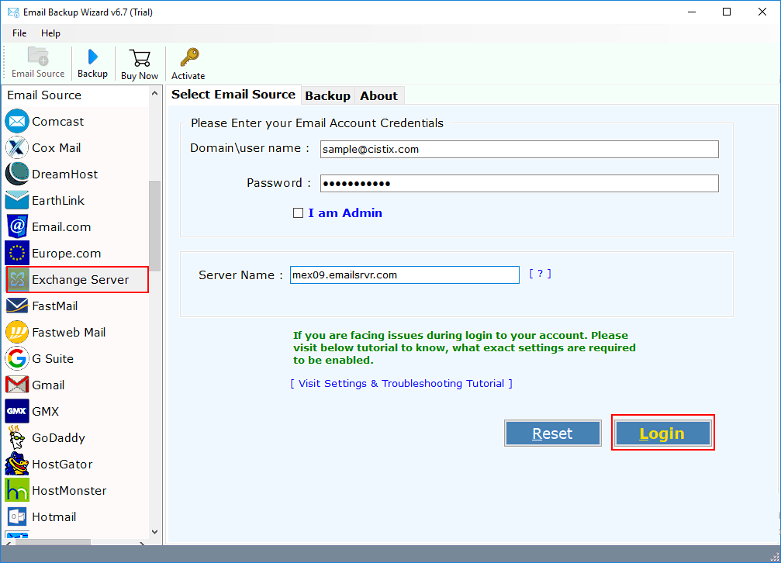The height and width of the screenshot is (563, 781).
Task: Minimize the Email Backup Wizard window
Action: (x=692, y=12)
